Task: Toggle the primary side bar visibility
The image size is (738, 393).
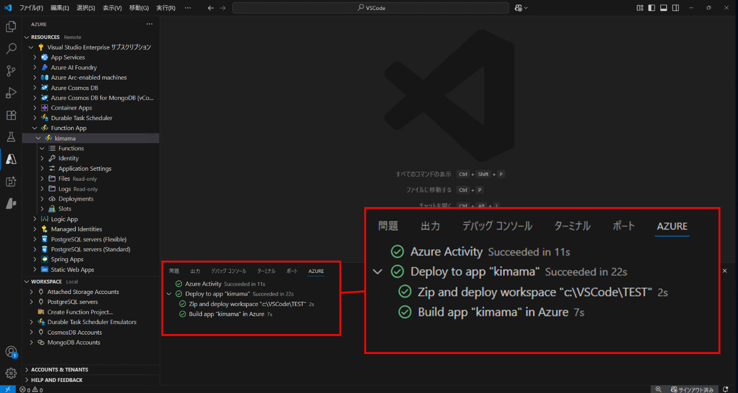Action: (x=652, y=8)
